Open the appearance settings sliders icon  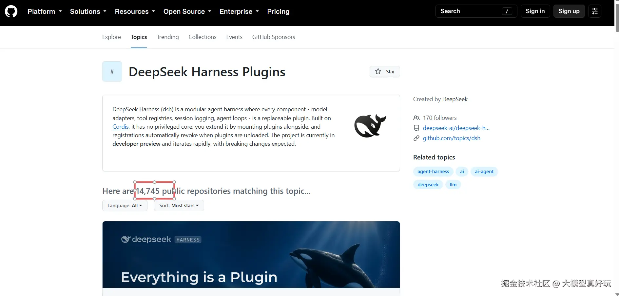click(x=595, y=11)
